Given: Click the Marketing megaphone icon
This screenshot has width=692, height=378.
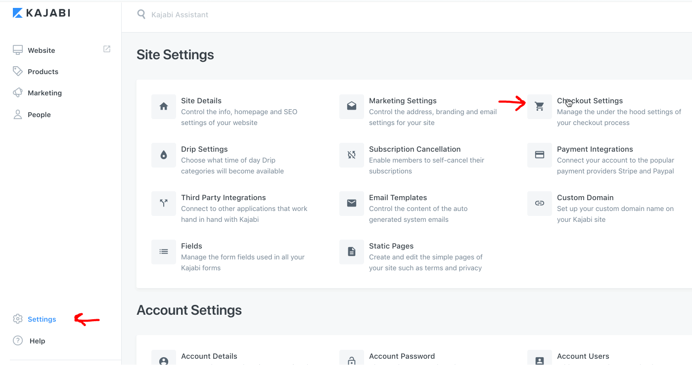Looking at the screenshot, I should (18, 92).
